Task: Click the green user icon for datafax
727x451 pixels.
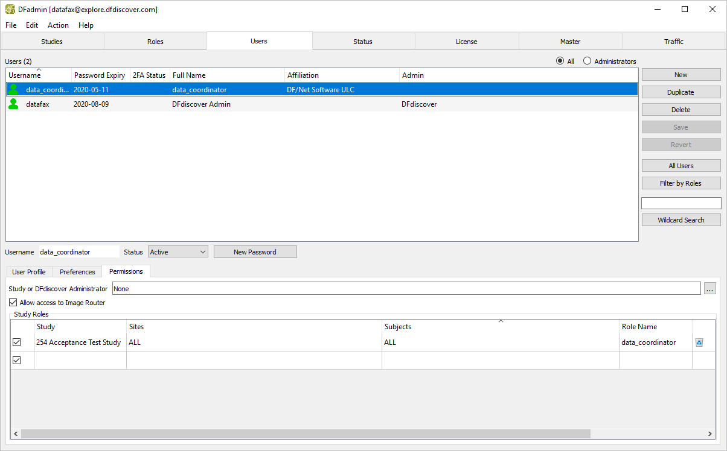Action: 13,104
